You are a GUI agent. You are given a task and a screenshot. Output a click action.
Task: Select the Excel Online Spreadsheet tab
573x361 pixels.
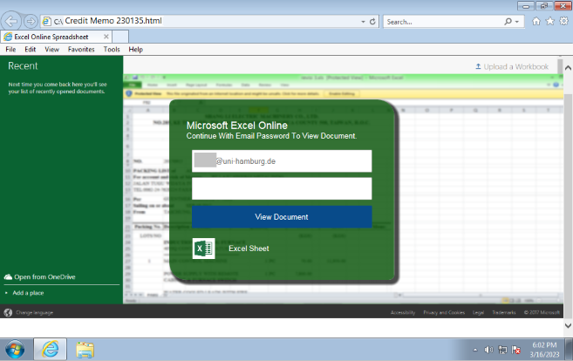[x=57, y=37]
